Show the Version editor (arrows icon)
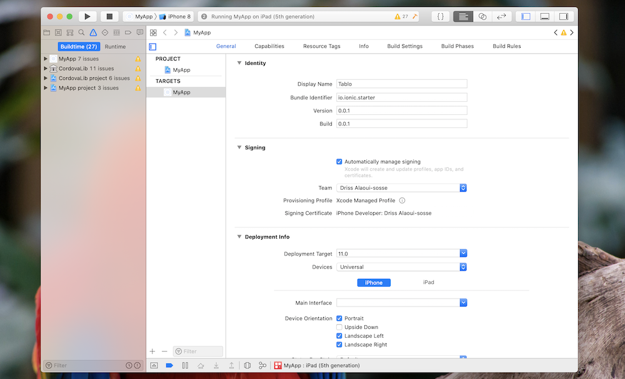Viewport: 625px width, 379px height. 501,16
